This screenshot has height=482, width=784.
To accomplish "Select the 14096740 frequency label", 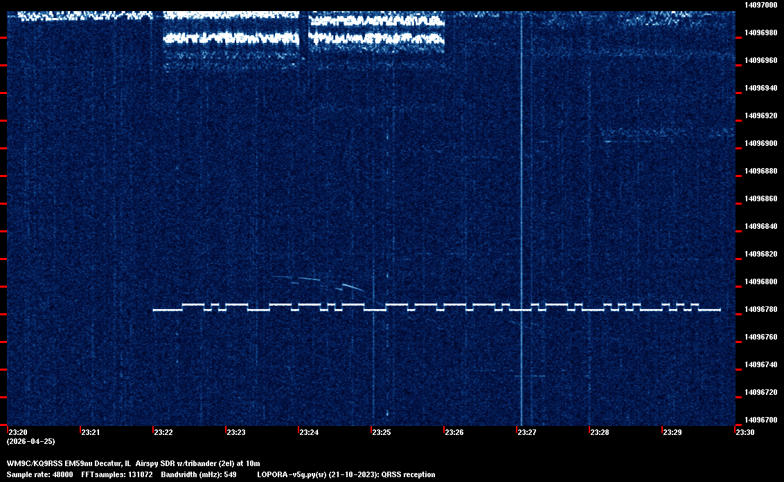I will (x=761, y=364).
